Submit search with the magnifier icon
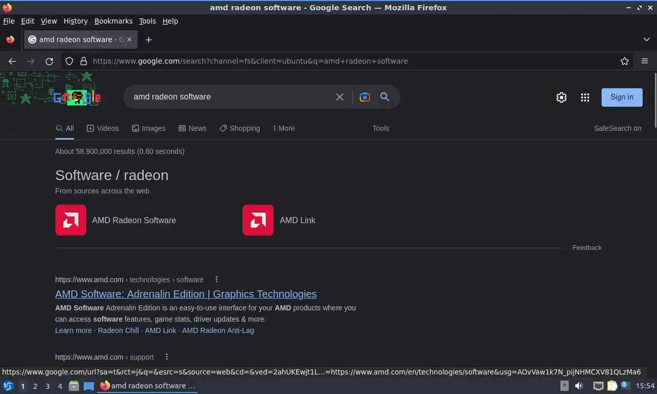 pos(384,97)
